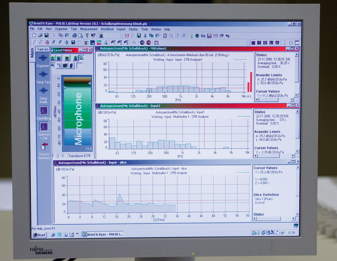Select channel box 2 below the level meter

tap(58, 156)
